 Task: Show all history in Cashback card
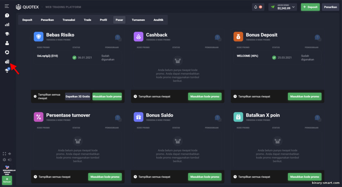pyautogui.click(x=152, y=96)
